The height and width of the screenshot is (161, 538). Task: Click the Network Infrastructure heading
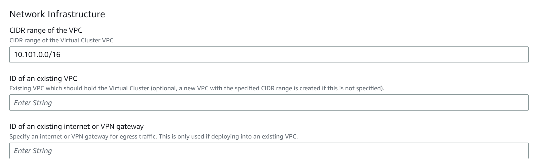57,14
